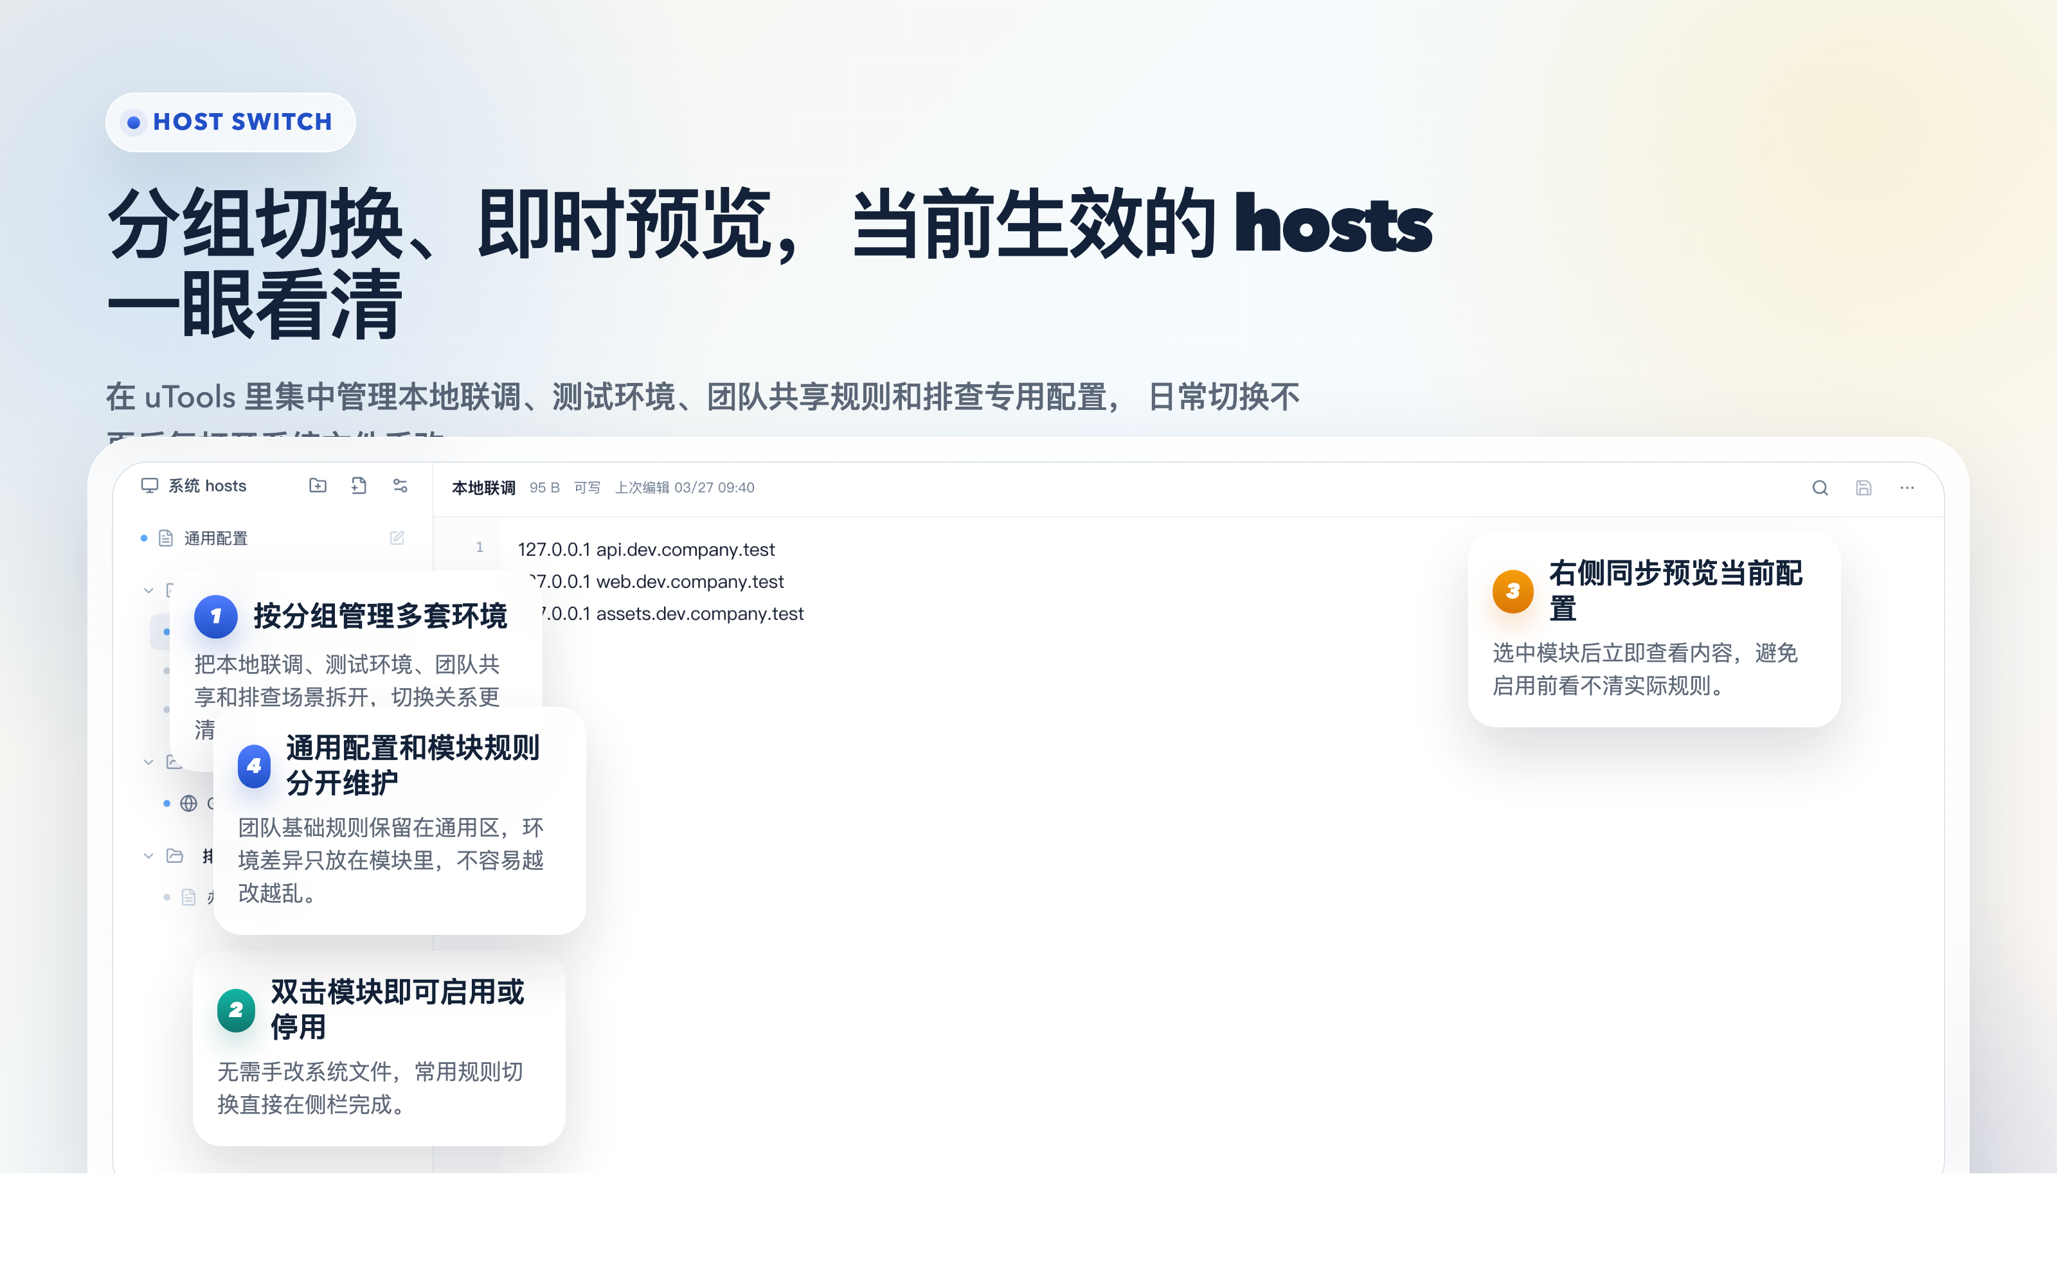This screenshot has height=1285, width=2057.
Task: Collapse the second group chevron above globe item
Action: pyautogui.click(x=148, y=761)
